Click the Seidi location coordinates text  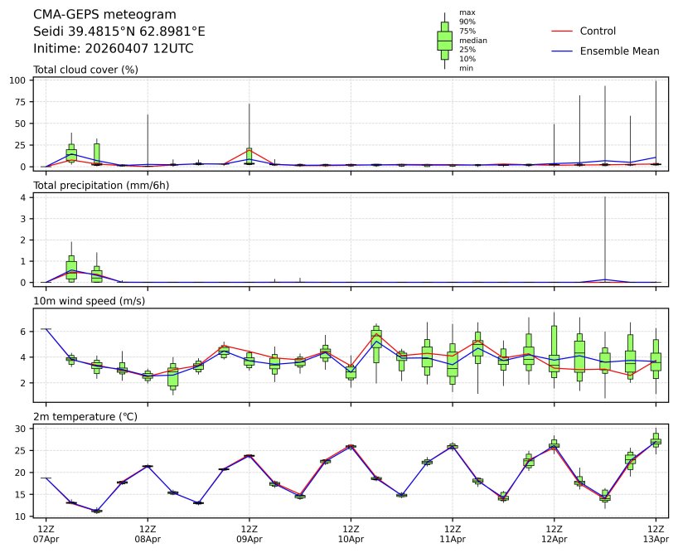[119, 32]
